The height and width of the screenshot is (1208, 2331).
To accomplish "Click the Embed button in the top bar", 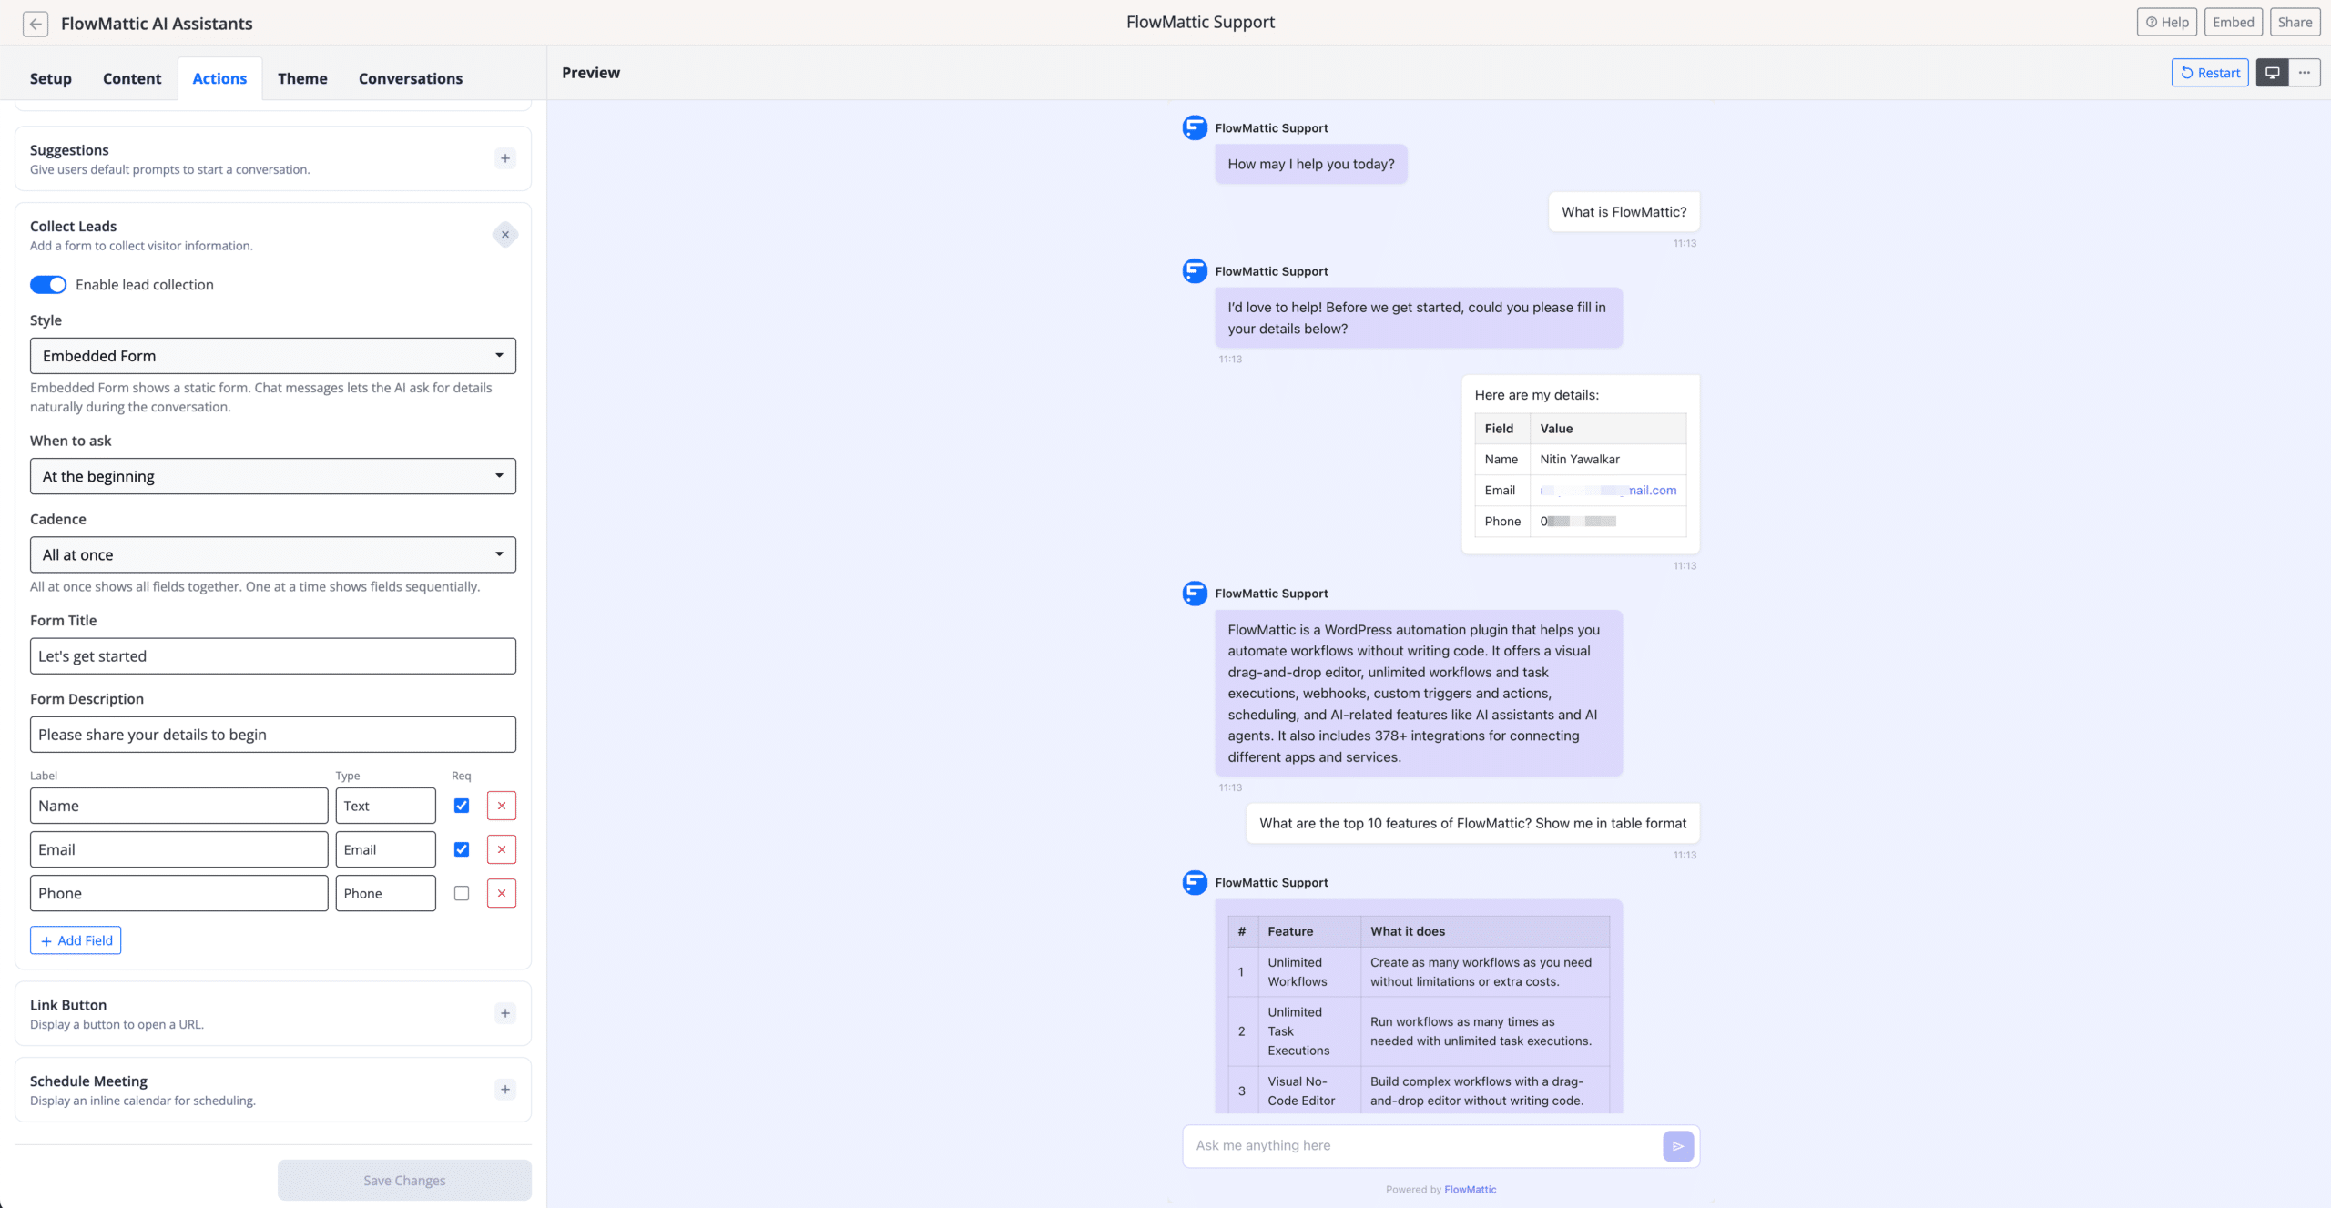I will [2234, 21].
